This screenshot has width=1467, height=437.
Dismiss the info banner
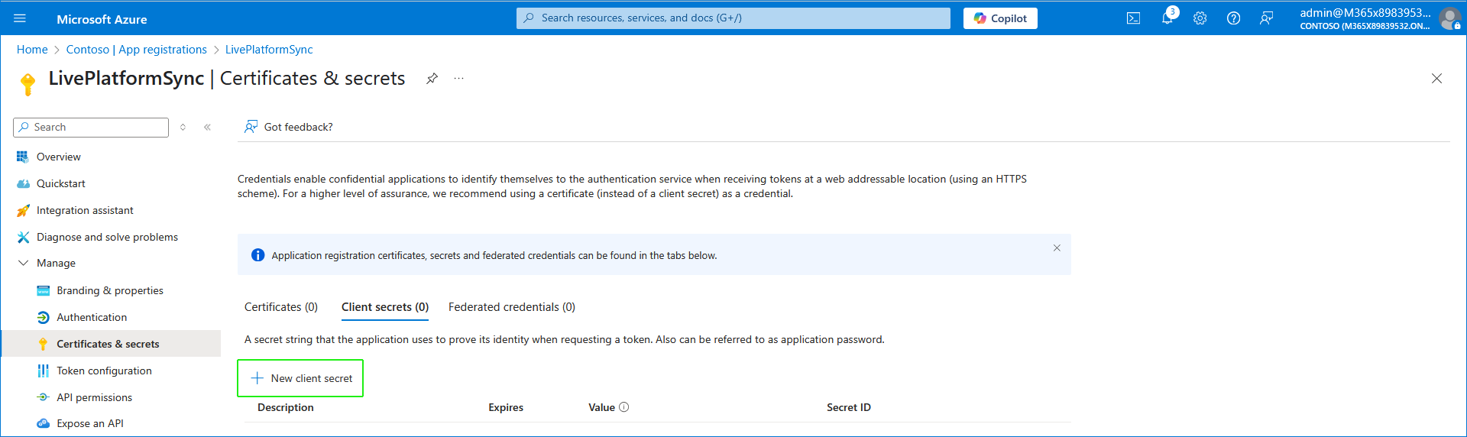[x=1057, y=248]
